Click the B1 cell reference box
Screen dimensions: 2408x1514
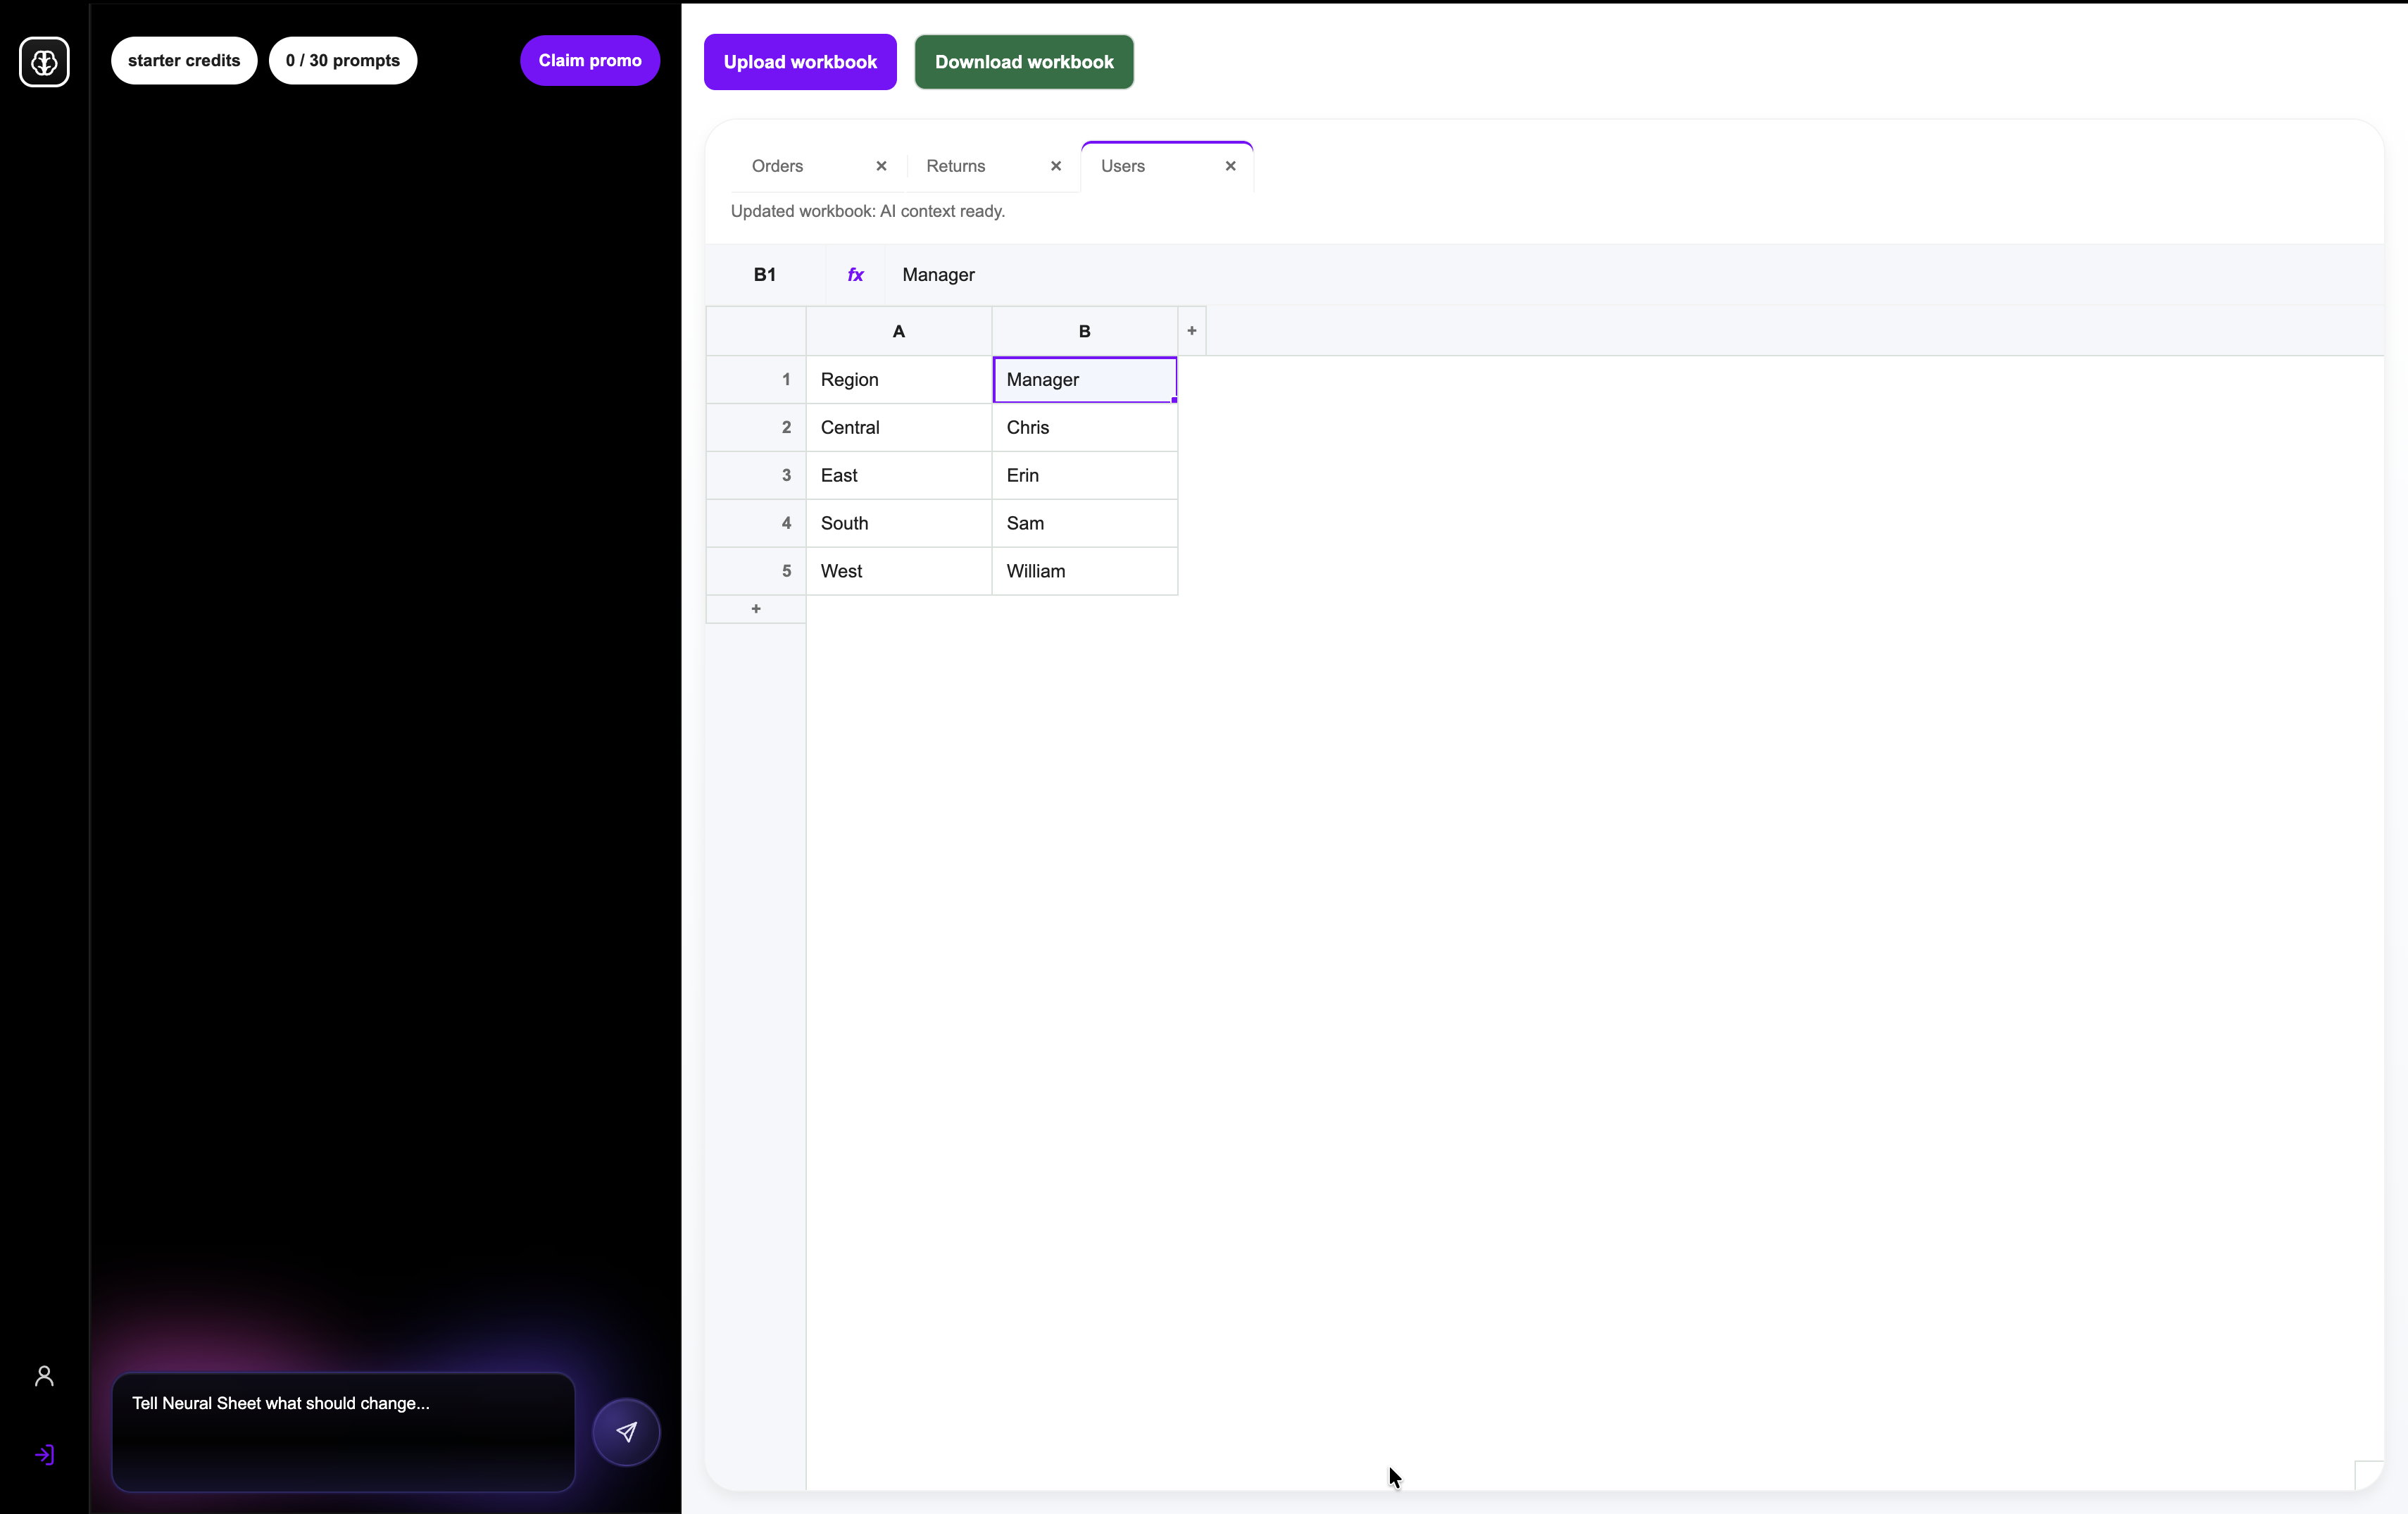pyautogui.click(x=765, y=275)
